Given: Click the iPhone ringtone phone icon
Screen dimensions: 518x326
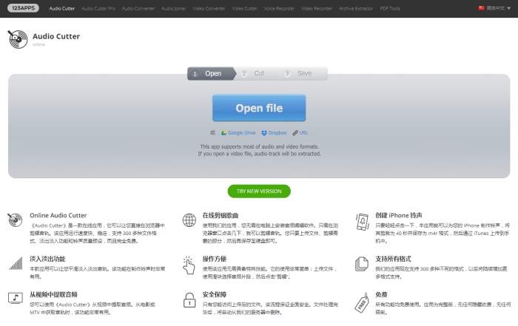Looking at the screenshot, I should pyautogui.click(x=363, y=222).
